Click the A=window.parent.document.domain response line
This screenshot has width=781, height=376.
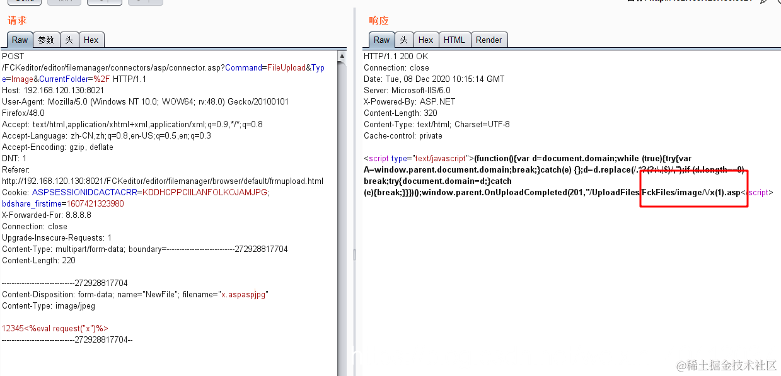tap(554, 169)
